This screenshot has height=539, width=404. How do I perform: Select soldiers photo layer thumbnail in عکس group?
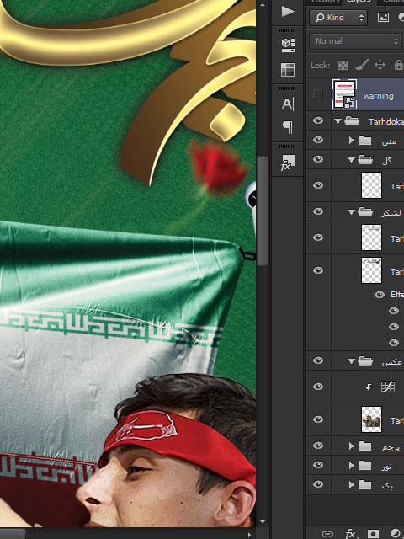point(371,419)
